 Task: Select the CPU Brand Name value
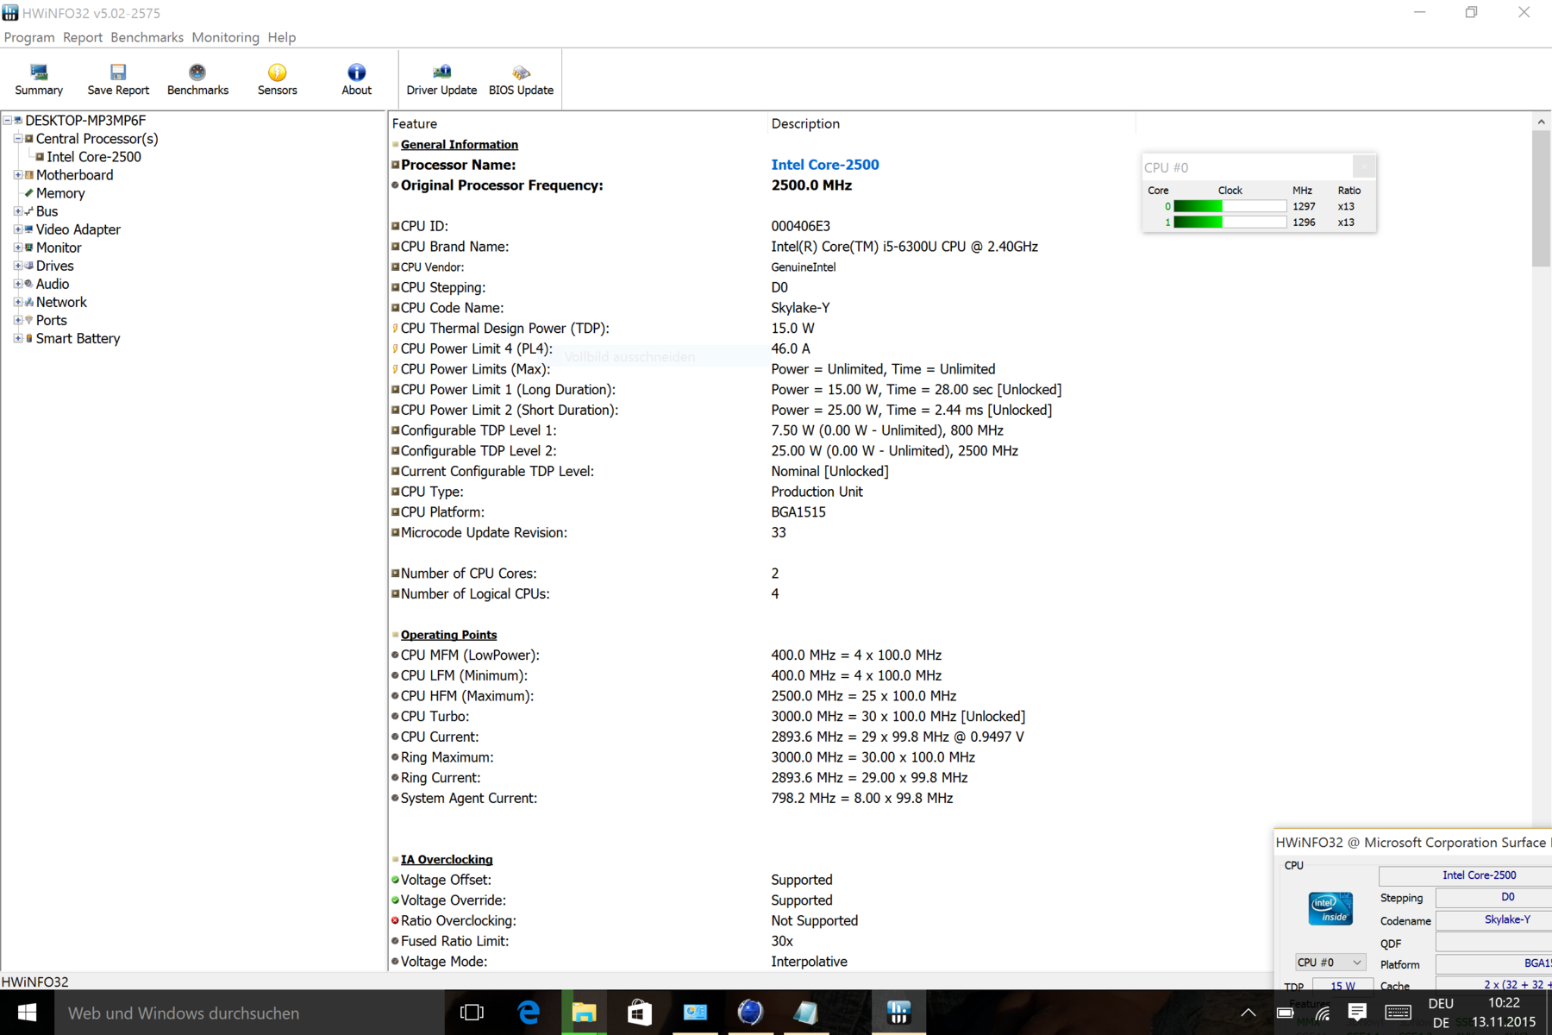[x=904, y=247]
